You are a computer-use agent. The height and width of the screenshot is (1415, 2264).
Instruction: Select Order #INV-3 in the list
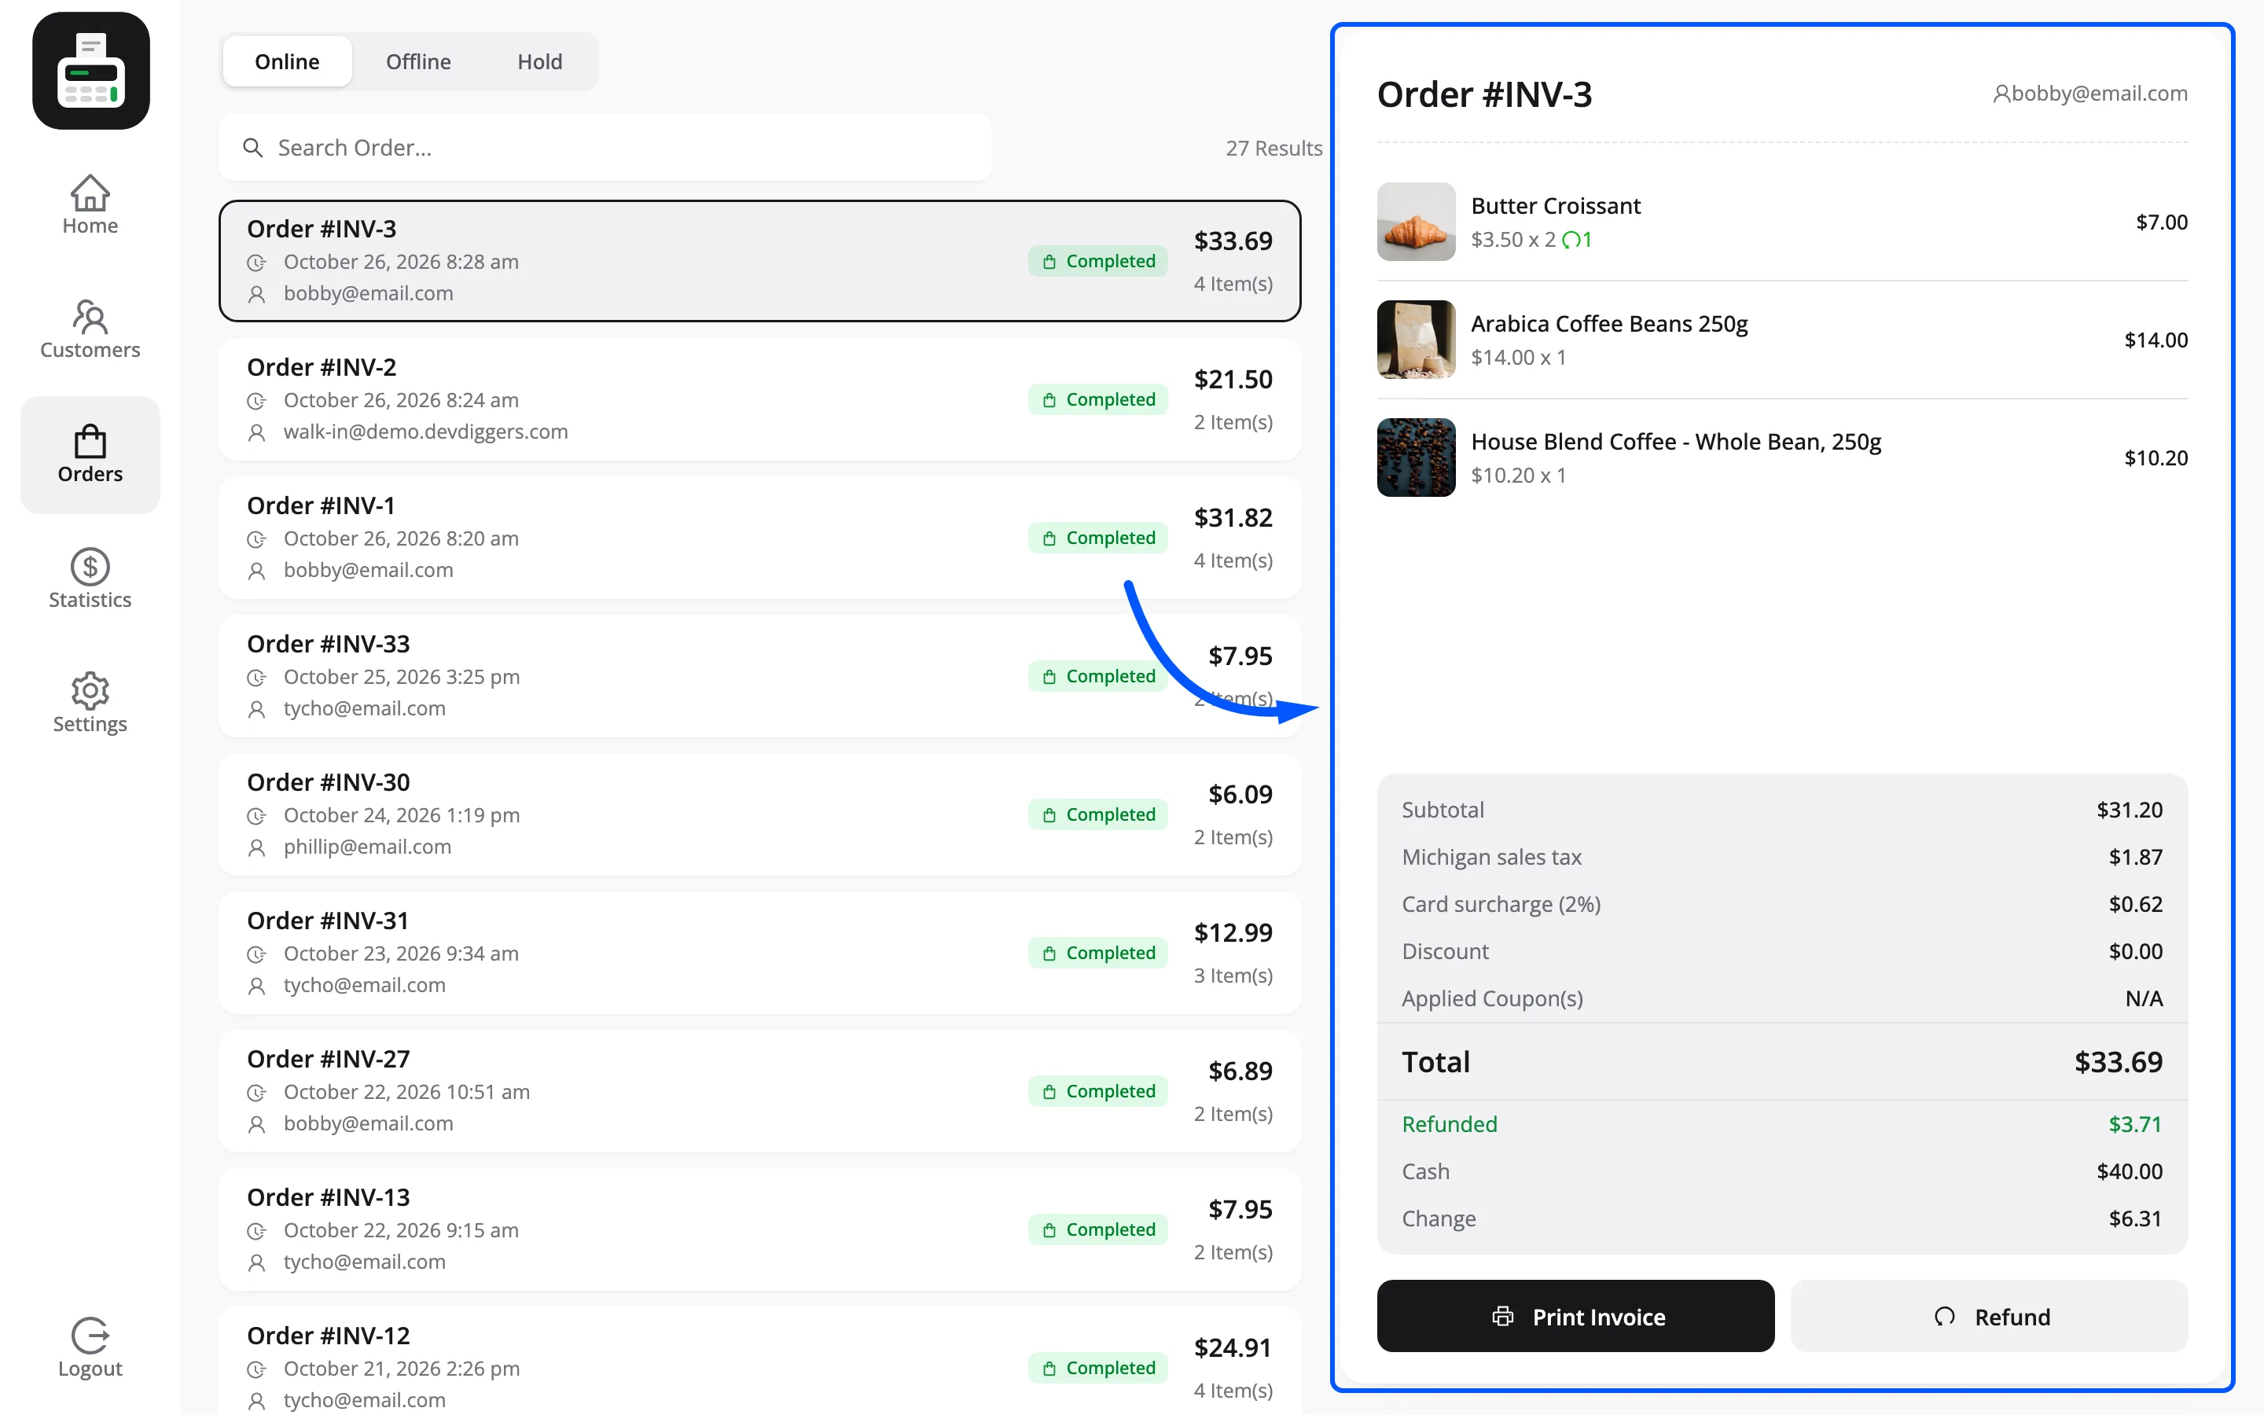pos(759,261)
